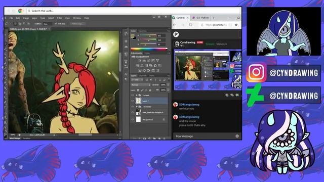Add a Vibrance adjustment layer
The image size is (324, 182).
click(x=157, y=61)
